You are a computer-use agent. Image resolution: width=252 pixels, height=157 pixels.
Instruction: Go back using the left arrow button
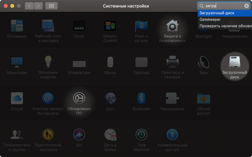(29, 6)
